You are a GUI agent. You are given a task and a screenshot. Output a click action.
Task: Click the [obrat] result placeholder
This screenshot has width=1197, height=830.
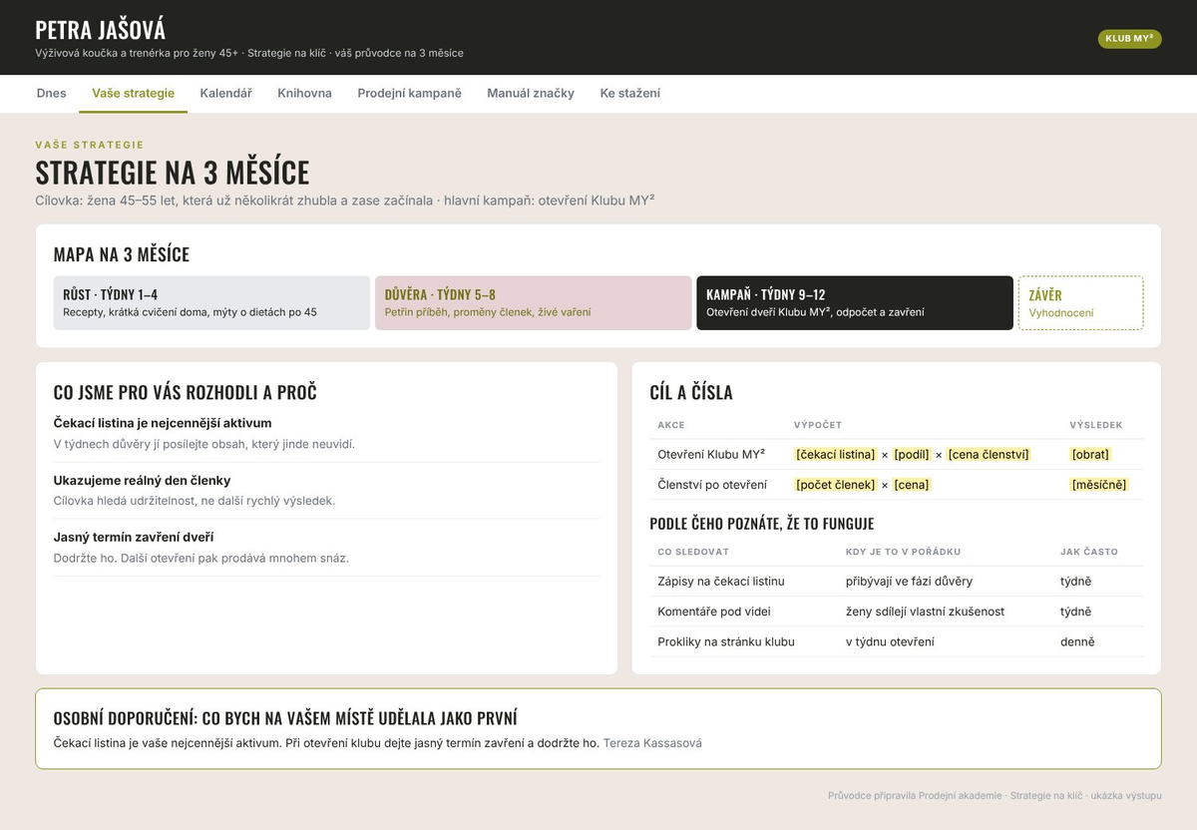[1090, 454]
